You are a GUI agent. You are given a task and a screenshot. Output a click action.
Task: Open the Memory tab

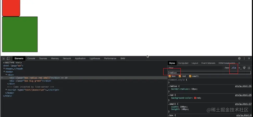click(x=55, y=58)
